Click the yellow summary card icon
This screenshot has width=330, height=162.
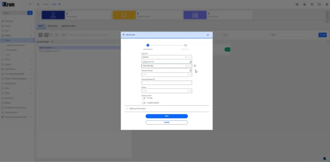[124, 15]
